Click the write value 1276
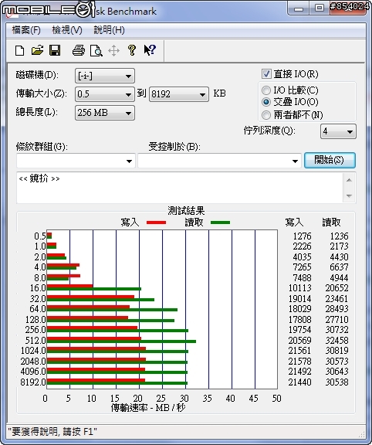Image resolution: width=372 pixels, height=445 pixels. point(302,236)
